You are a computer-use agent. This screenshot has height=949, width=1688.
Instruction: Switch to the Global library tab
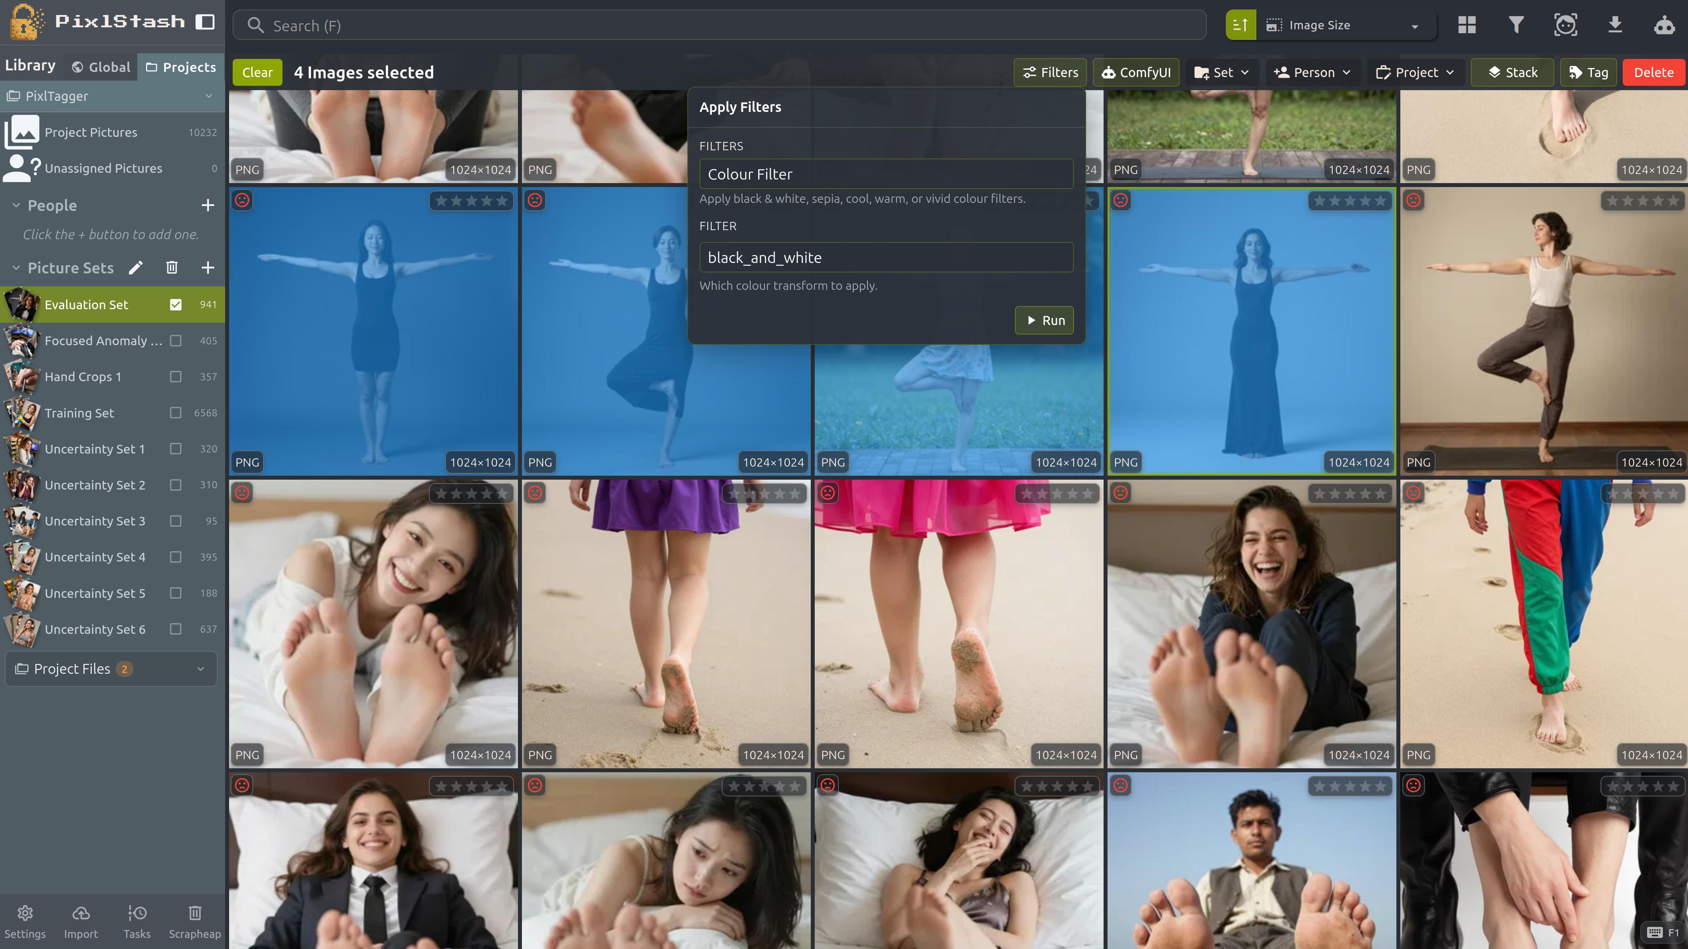(101, 67)
